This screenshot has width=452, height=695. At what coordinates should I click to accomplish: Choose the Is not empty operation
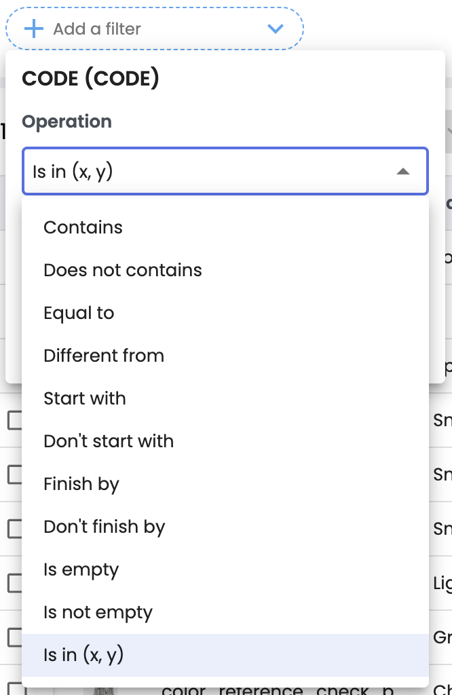pos(98,612)
